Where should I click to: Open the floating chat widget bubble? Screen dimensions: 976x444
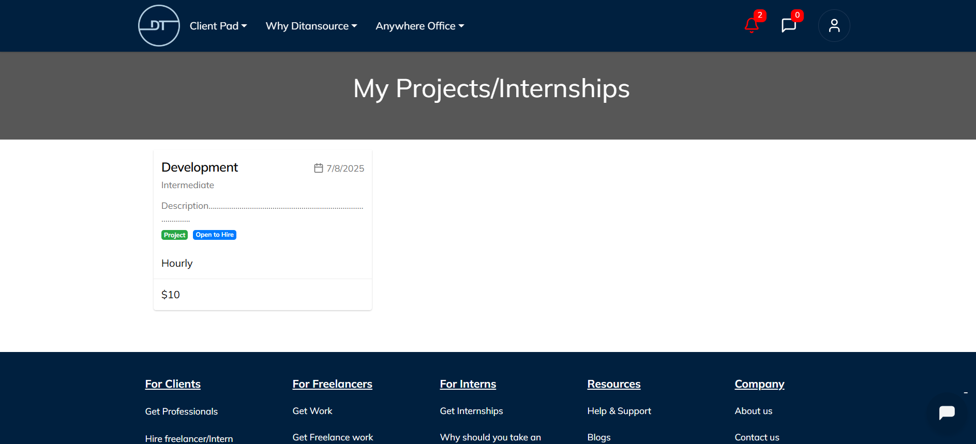(947, 412)
